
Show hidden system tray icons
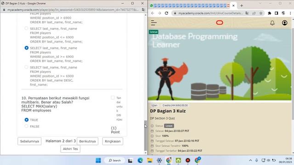tap(250, 160)
